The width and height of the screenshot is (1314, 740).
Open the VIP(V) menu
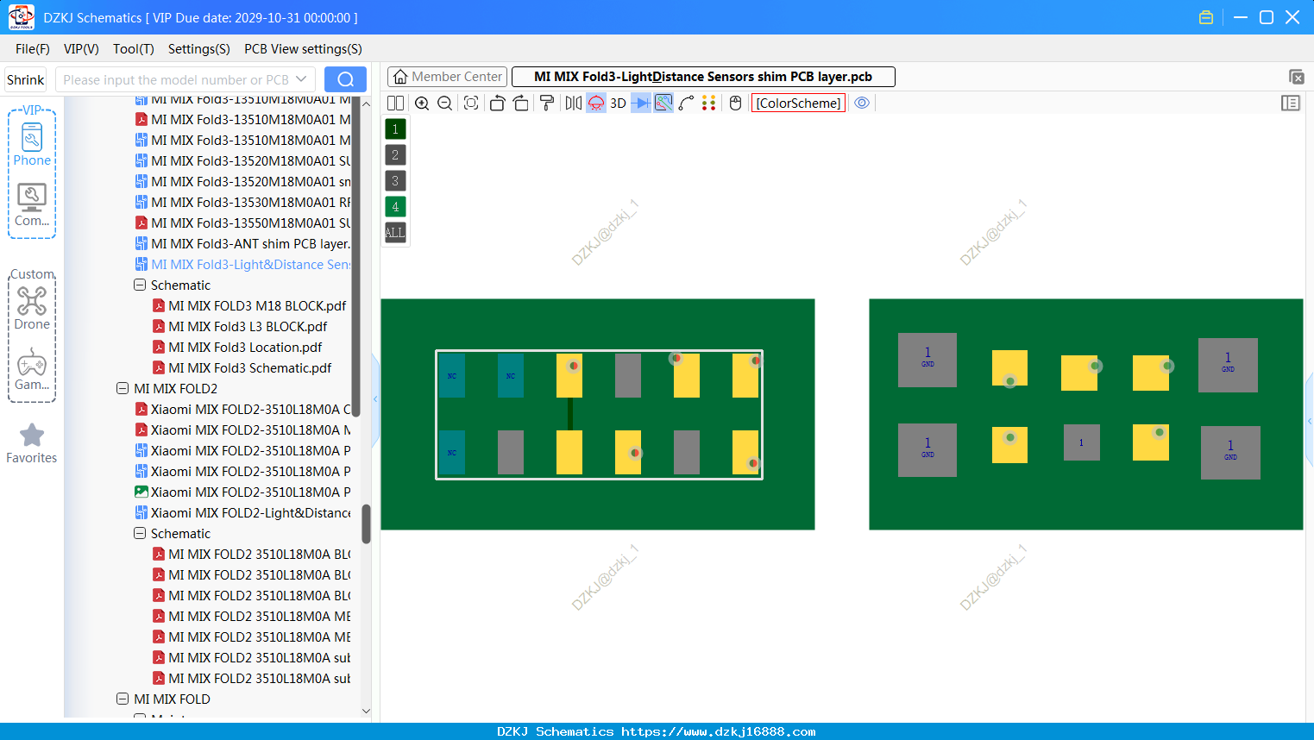pyautogui.click(x=81, y=49)
